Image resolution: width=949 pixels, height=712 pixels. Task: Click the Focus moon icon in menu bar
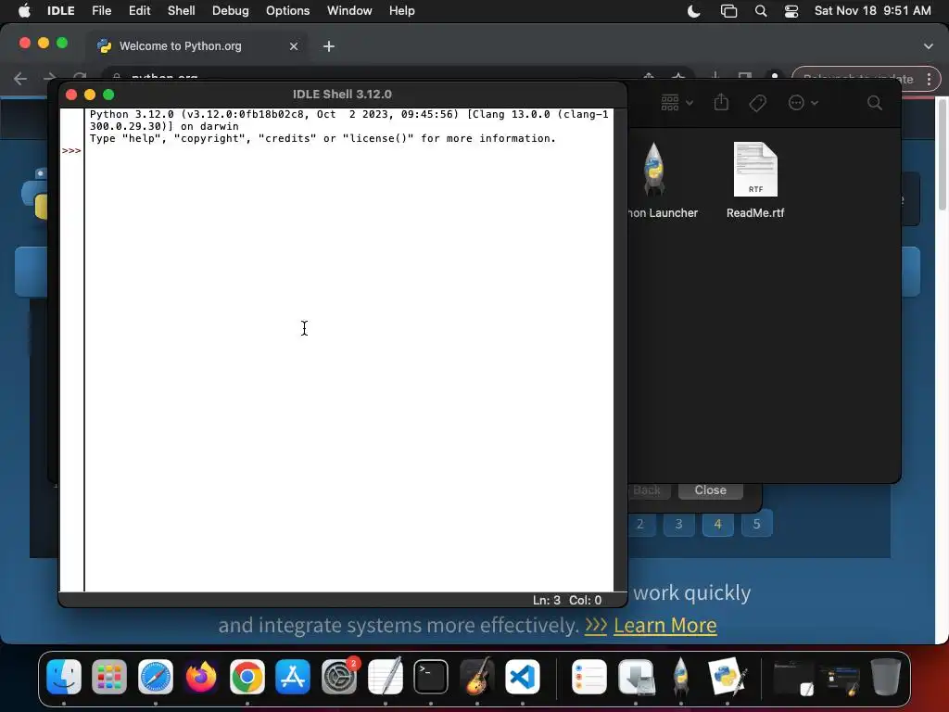(694, 11)
